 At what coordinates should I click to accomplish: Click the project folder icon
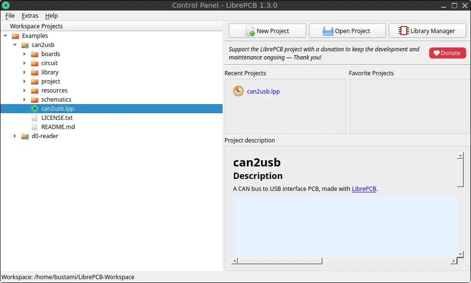[35, 82]
